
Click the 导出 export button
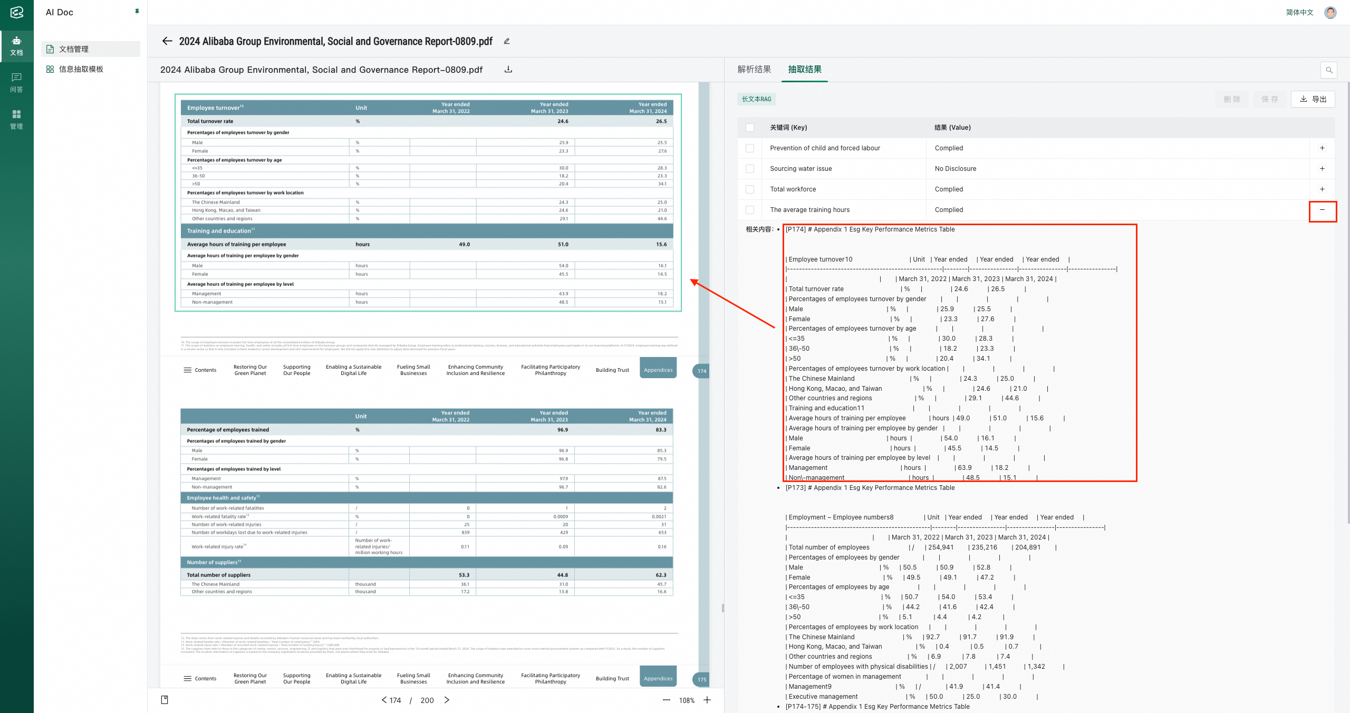click(x=1313, y=99)
